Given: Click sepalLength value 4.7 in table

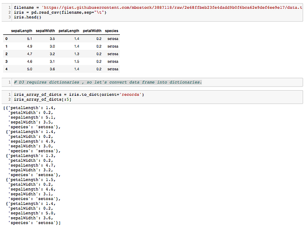Looking at the screenshot, I should click(x=30, y=54).
